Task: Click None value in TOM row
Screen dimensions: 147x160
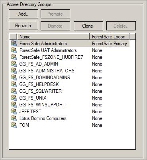Action: click(x=97, y=125)
